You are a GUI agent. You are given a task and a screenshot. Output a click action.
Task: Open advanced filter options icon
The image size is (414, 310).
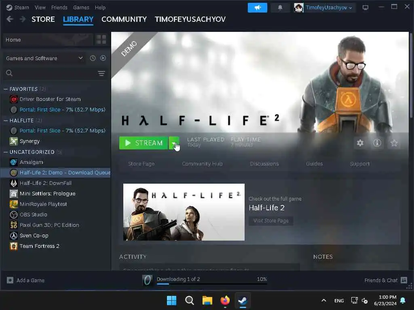point(101,73)
